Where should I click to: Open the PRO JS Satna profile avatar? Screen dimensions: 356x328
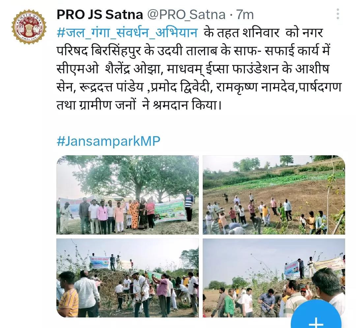click(29, 27)
